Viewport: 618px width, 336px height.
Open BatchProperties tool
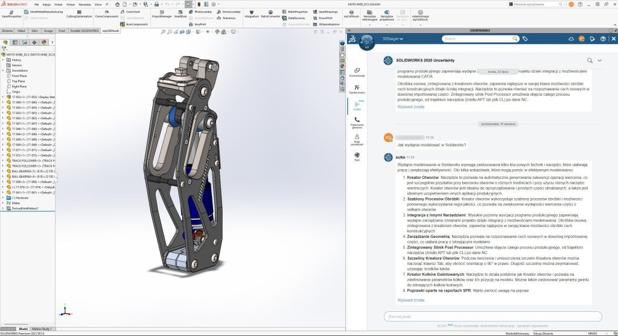pyautogui.click(x=295, y=12)
